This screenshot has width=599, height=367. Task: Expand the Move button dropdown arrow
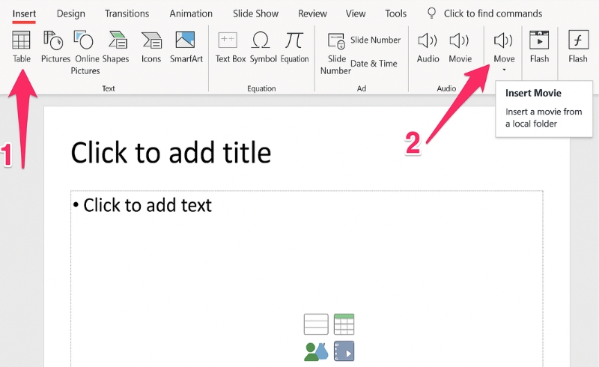coord(504,70)
